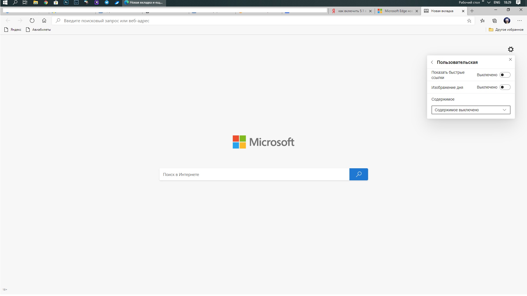The image size is (527, 296).
Task: Open the user profile avatar
Action: (507, 21)
